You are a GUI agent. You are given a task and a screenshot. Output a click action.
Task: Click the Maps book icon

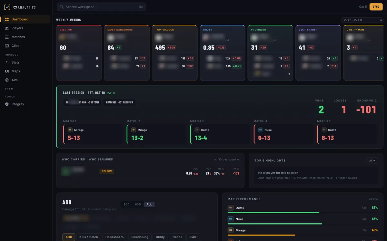[7, 71]
